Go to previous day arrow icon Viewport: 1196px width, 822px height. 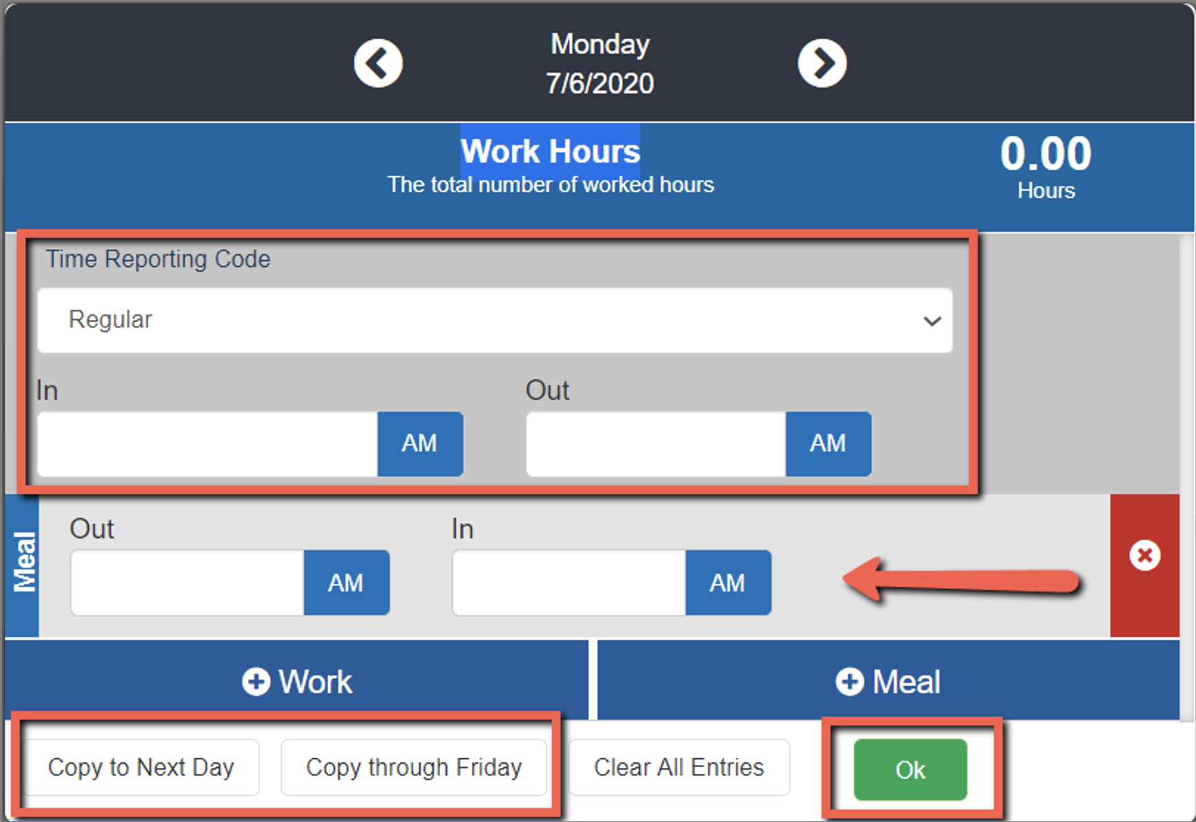point(378,63)
